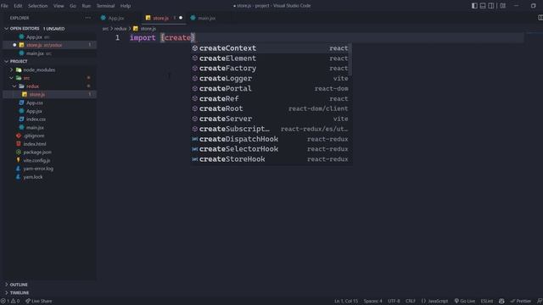Open errors and warnings in status bar
Screen dimensions: 543x305
(10, 302)
